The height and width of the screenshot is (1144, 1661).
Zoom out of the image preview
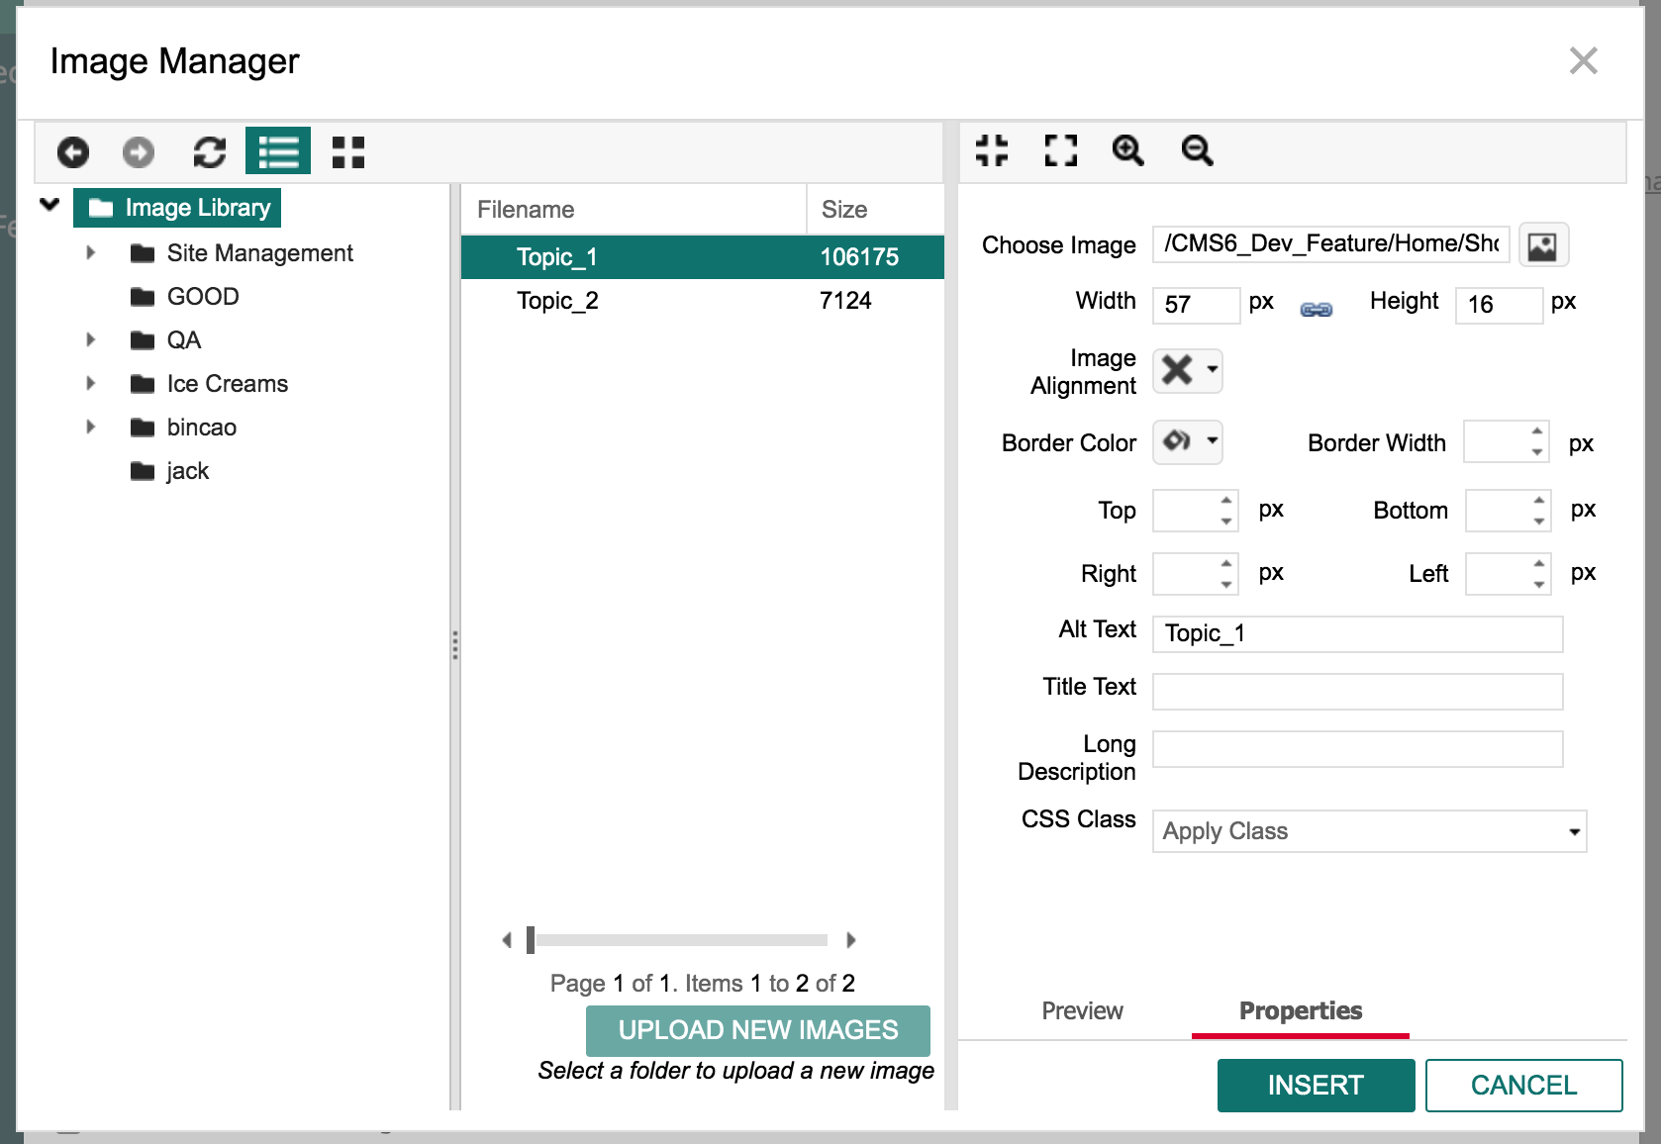click(1195, 151)
